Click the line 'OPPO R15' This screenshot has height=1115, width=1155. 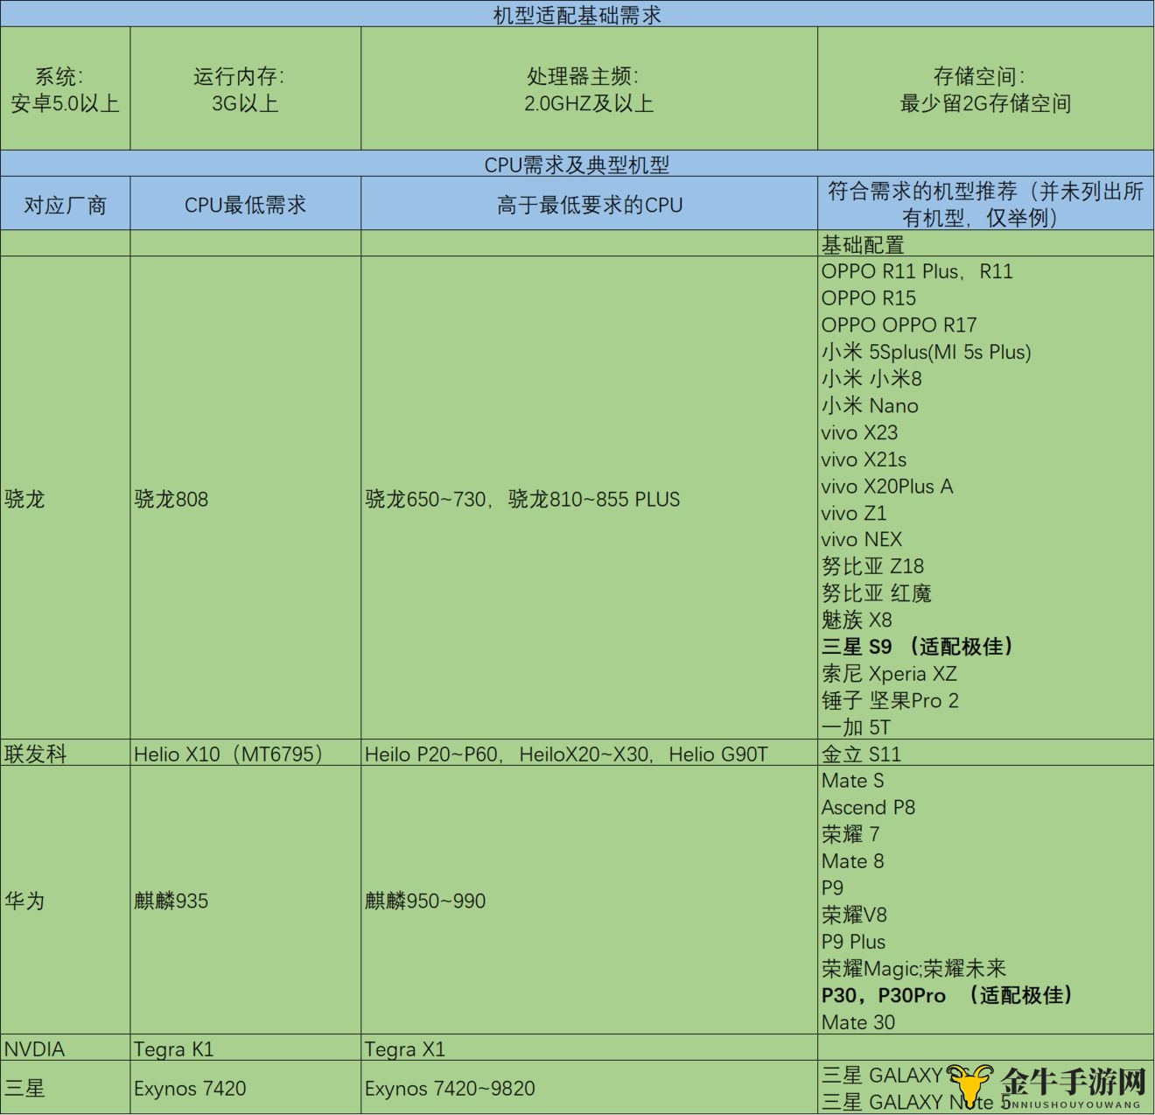pyautogui.click(x=868, y=298)
